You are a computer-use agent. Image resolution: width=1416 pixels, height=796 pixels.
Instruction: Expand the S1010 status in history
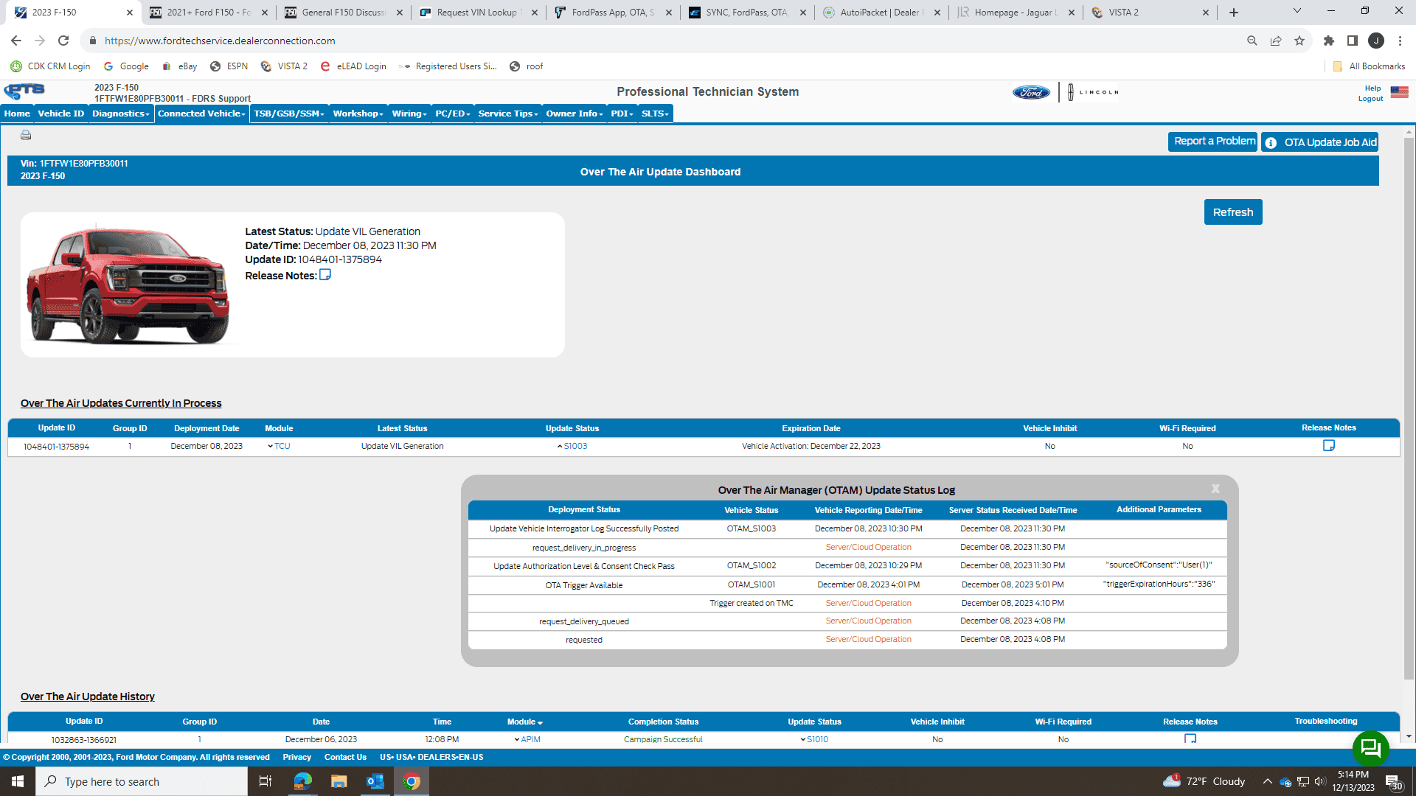(814, 739)
